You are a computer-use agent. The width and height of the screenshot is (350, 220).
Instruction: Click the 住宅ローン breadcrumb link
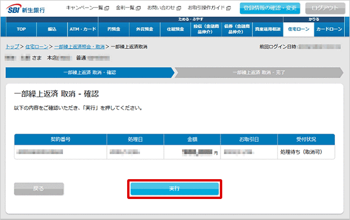point(37,47)
